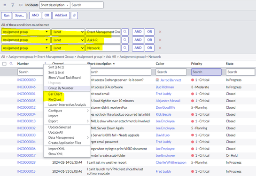Click the Caller column header
Viewport: 256px width, 176px height.
[x=160, y=64]
